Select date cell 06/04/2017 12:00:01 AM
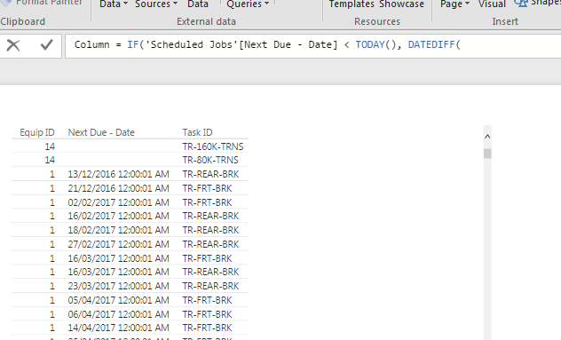This screenshot has width=561, height=340. pos(118,314)
